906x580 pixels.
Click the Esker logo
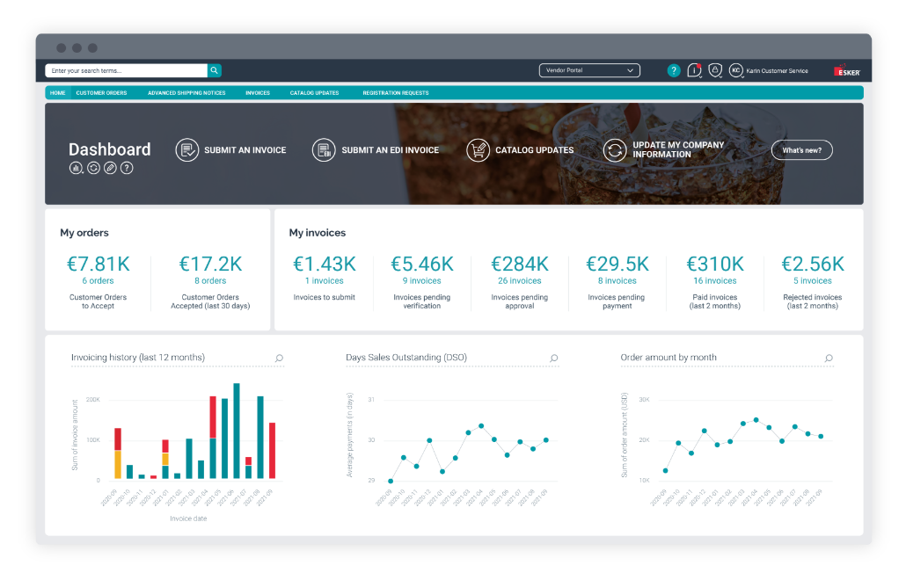[x=847, y=70]
